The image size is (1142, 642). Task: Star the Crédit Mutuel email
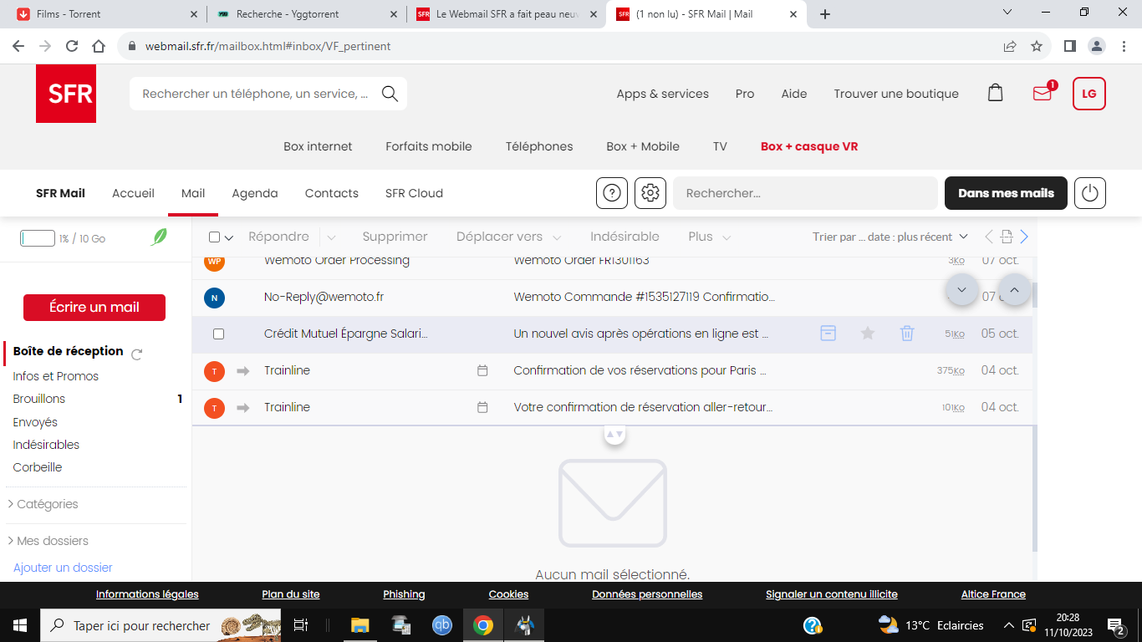(868, 334)
